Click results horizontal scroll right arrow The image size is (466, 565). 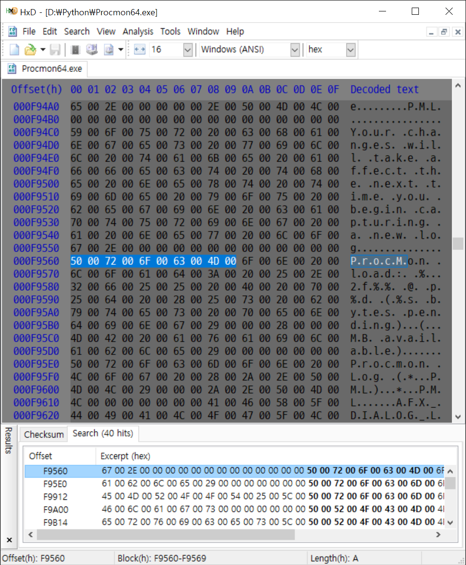coord(438,535)
